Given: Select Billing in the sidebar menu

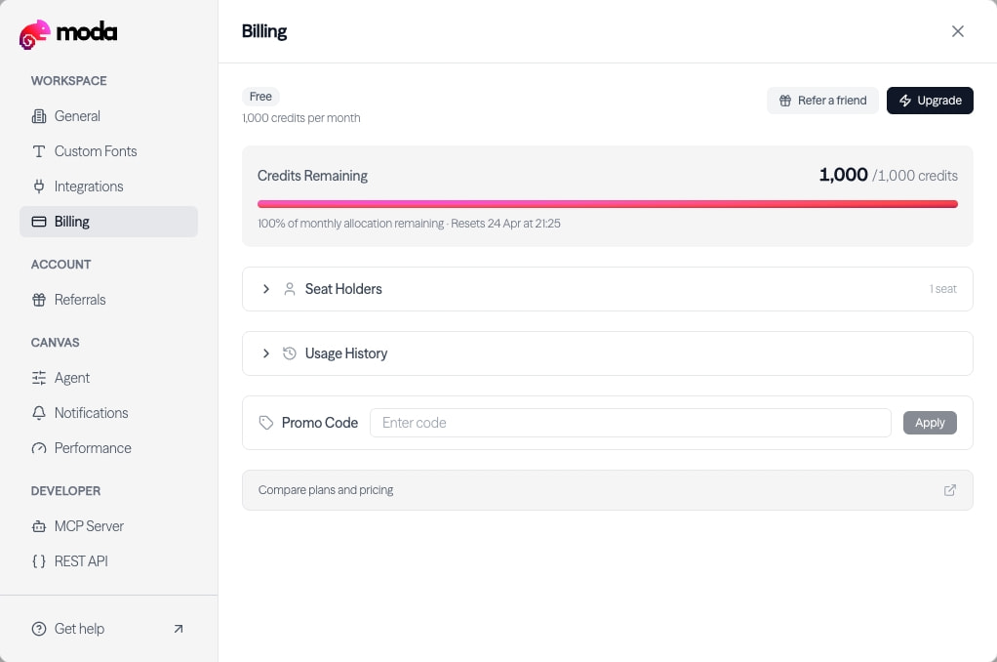Looking at the screenshot, I should click(108, 222).
